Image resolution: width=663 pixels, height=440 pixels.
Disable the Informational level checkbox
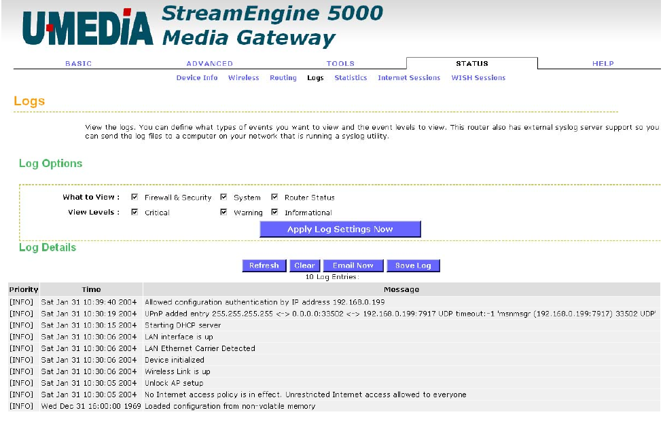[274, 212]
